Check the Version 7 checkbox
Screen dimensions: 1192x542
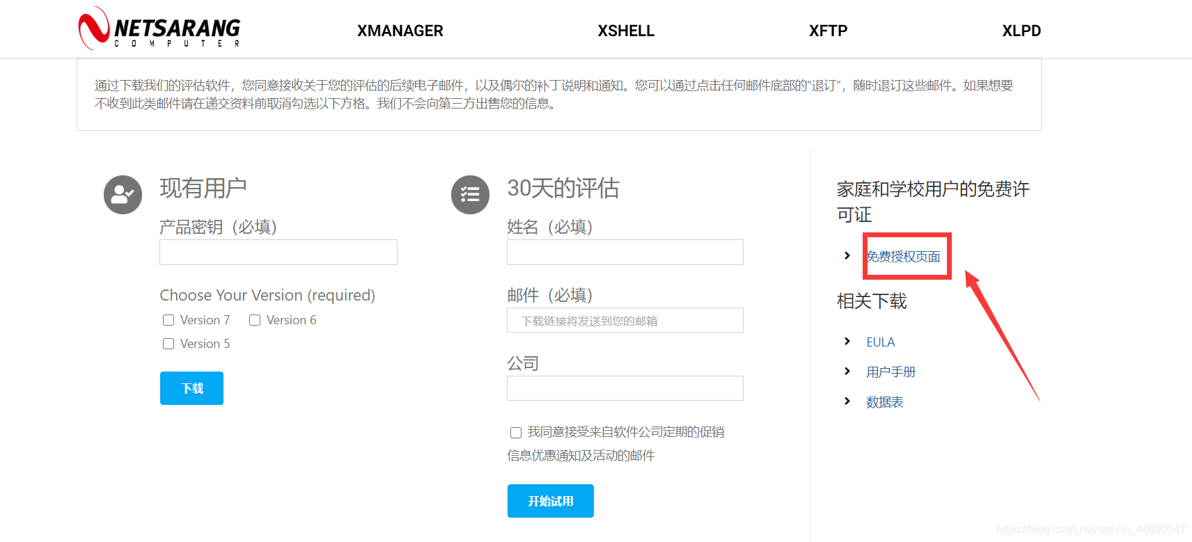[168, 320]
